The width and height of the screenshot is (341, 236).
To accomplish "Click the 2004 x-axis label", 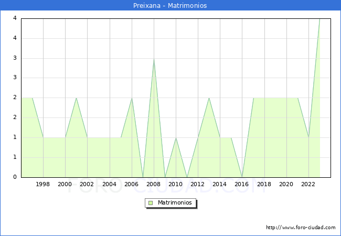I will coord(109,184).
